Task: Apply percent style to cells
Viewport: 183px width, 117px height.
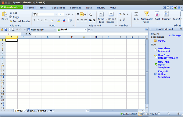Action: pos(124,14)
